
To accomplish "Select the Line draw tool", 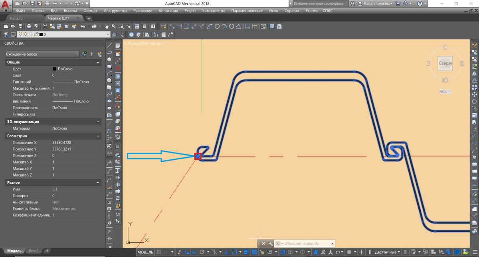I will (109, 45).
